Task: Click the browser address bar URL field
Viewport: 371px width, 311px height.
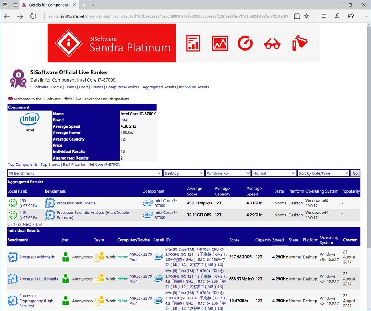Action: click(168, 16)
